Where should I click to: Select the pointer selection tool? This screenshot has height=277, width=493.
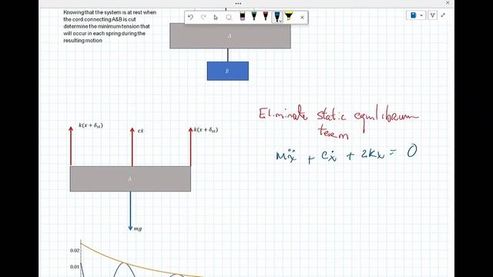[216, 18]
